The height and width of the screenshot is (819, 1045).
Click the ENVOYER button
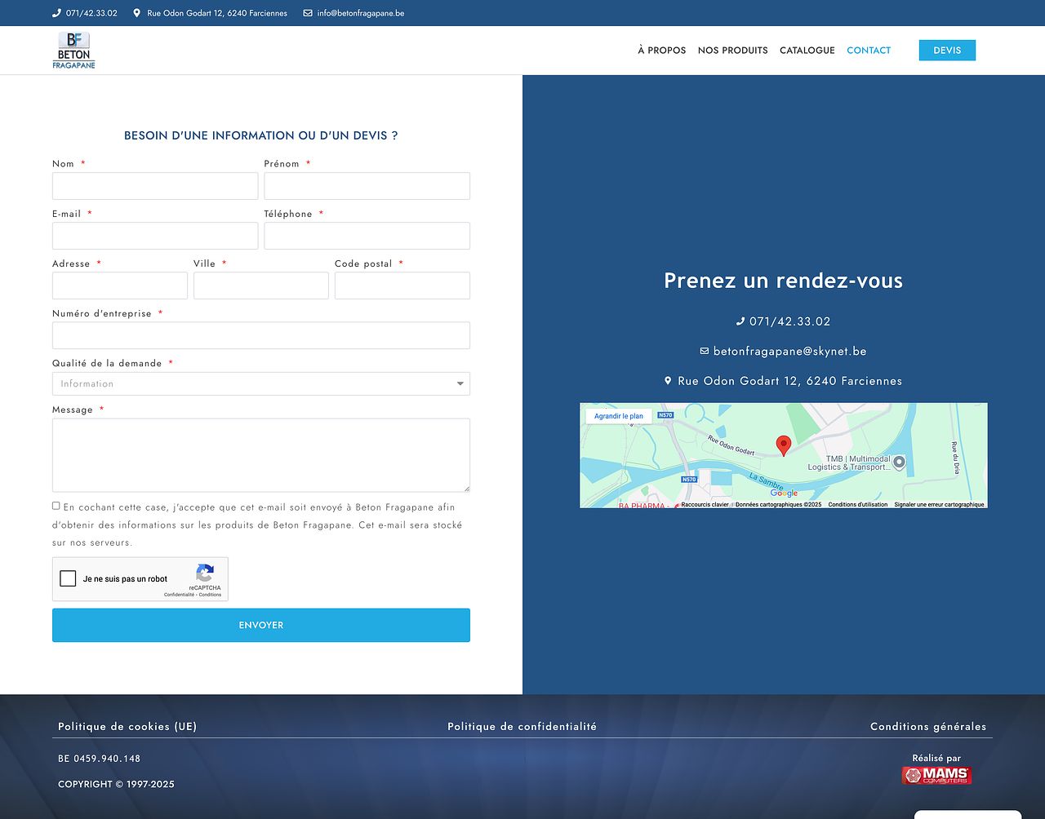(x=260, y=625)
